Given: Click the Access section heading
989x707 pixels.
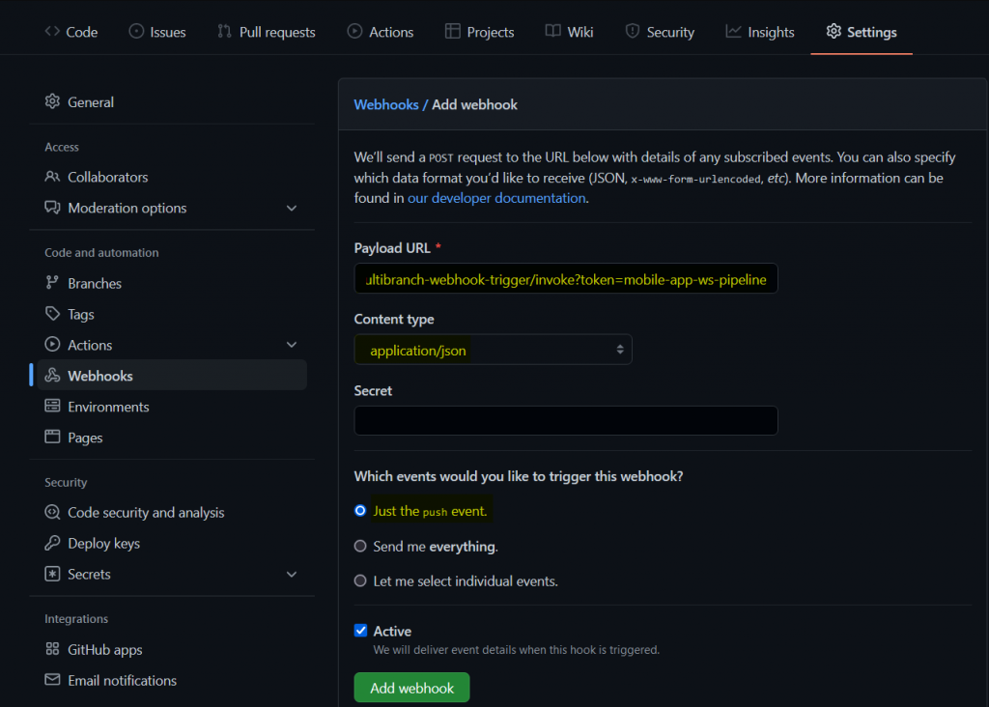Looking at the screenshot, I should point(62,147).
